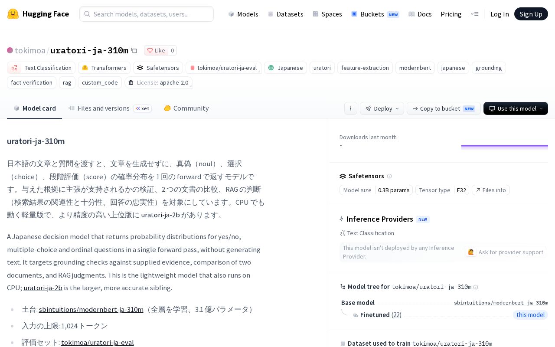555x347 pixels.
Task: Click the downloads last month chart line
Action: [x=505, y=146]
